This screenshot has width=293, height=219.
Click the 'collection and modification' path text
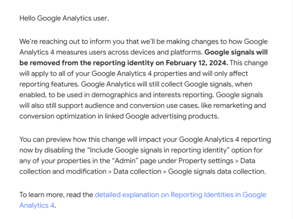pos(63,171)
